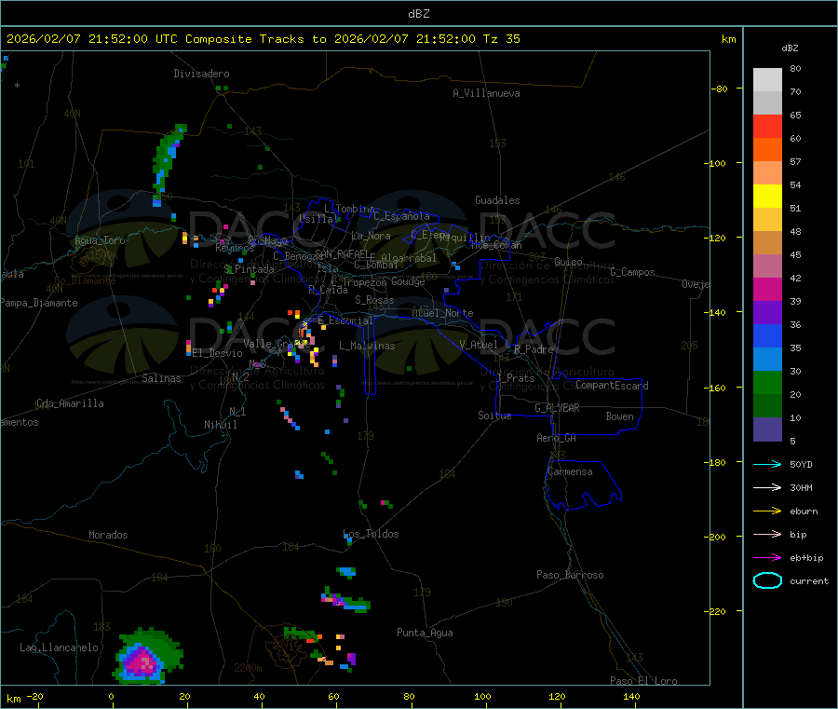Click the 'A_Villanueva' map label

click(486, 93)
